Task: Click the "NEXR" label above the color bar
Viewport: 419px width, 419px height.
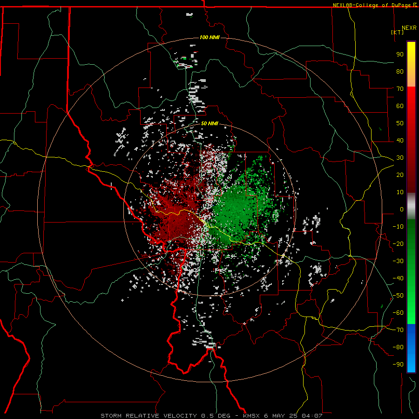Action: point(409,28)
